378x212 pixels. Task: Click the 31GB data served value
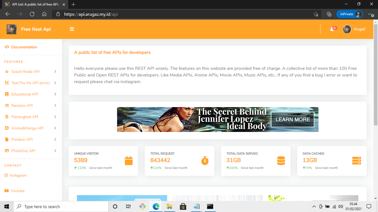[x=234, y=160]
